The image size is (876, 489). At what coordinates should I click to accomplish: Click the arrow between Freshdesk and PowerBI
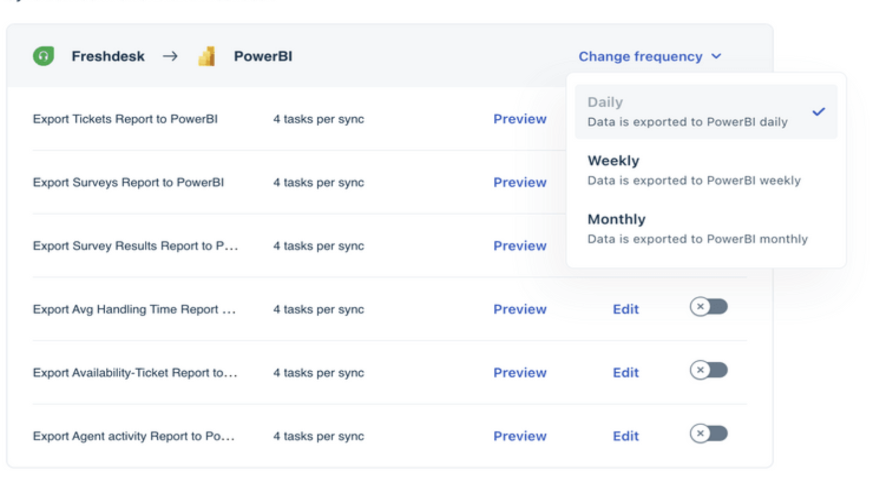pos(170,56)
